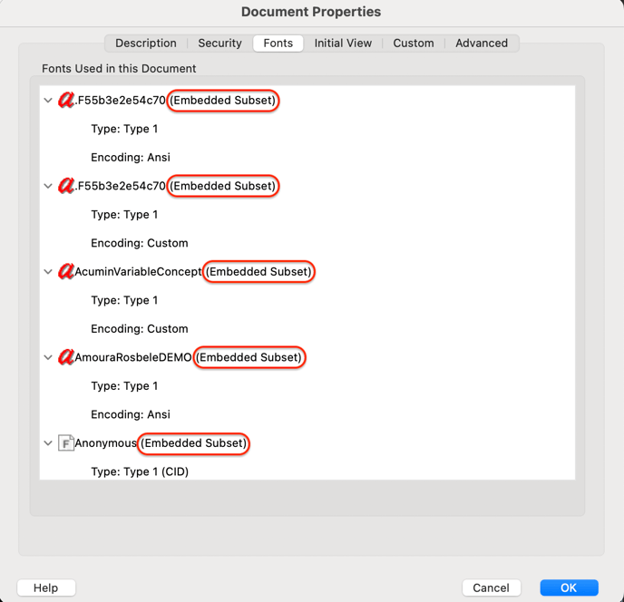The image size is (624, 602).
Task: Switch to the Description tab
Action: click(146, 44)
